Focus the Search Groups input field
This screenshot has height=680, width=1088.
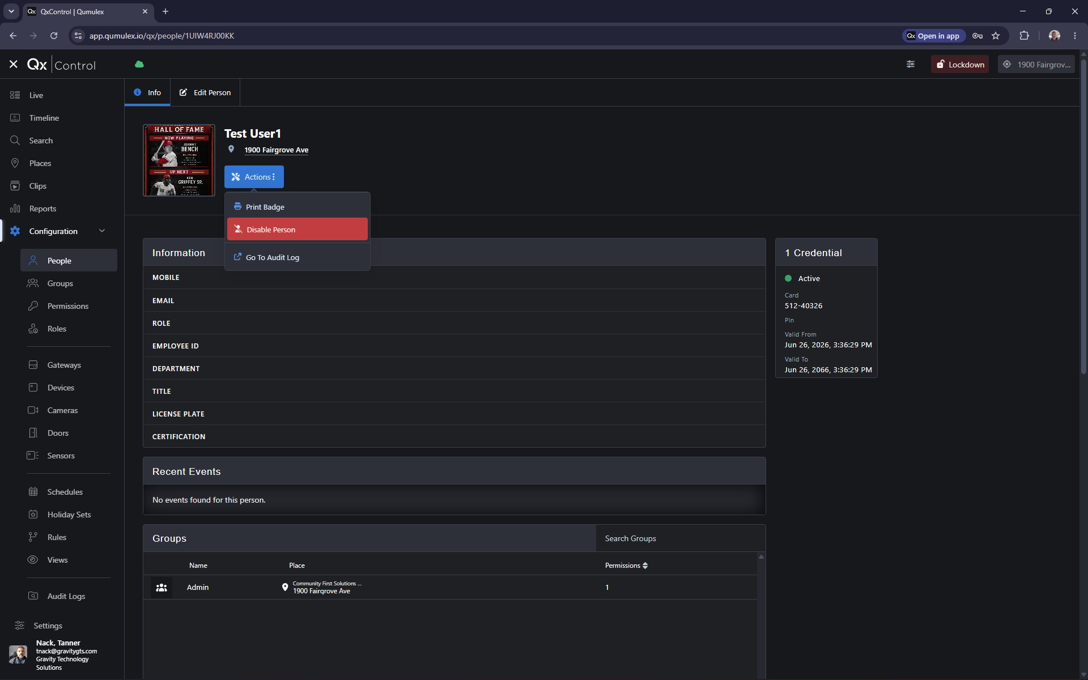(x=680, y=538)
